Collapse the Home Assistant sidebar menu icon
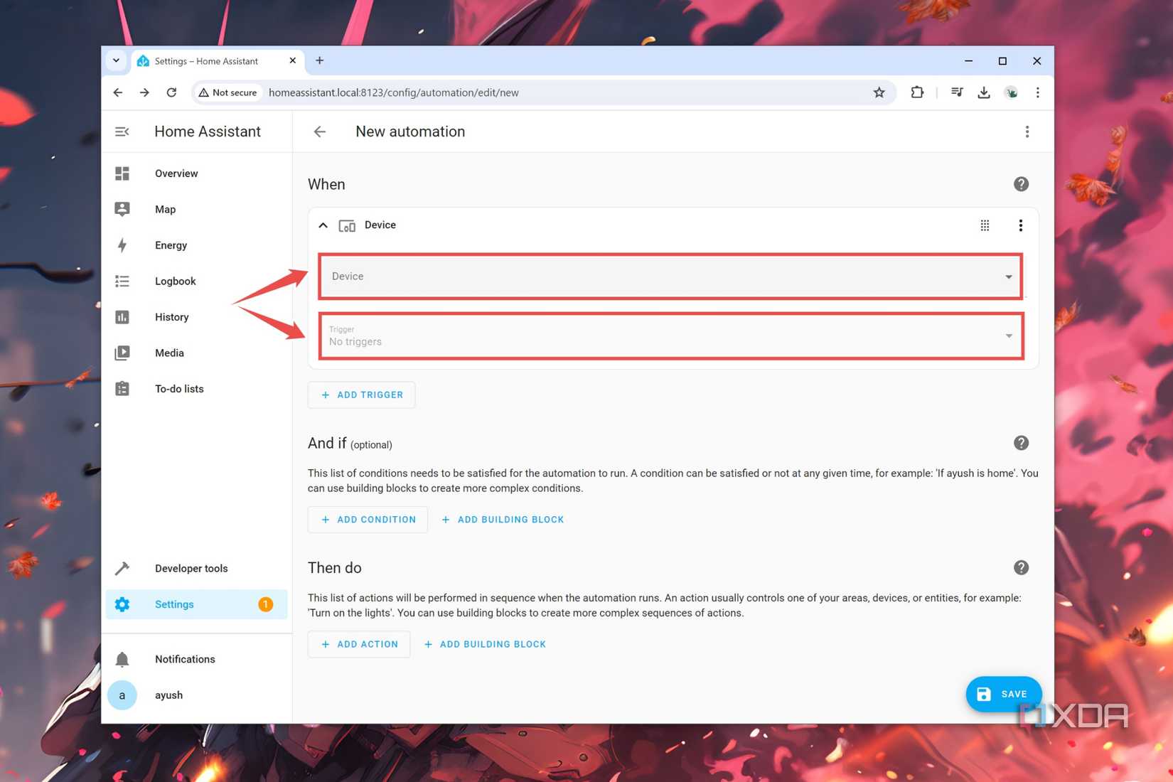Screen dimensions: 1173x782 122,132
